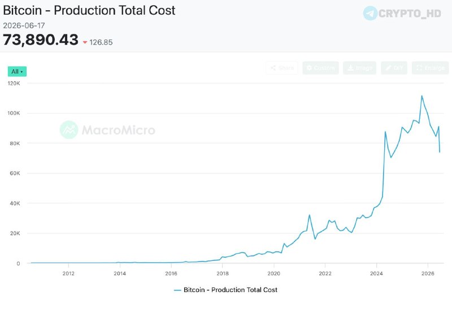The height and width of the screenshot is (309, 452).
Task: Open the Custom chart settings button
Action: [x=320, y=68]
